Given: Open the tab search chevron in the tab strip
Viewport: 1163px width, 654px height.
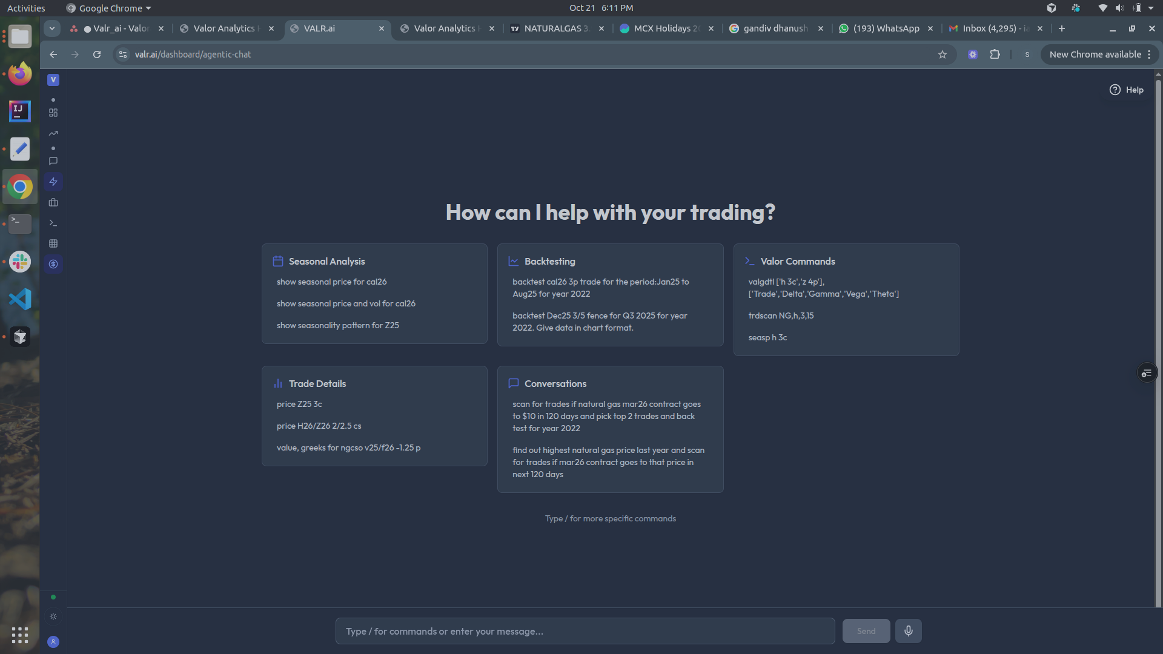Looking at the screenshot, I should click(x=51, y=28).
